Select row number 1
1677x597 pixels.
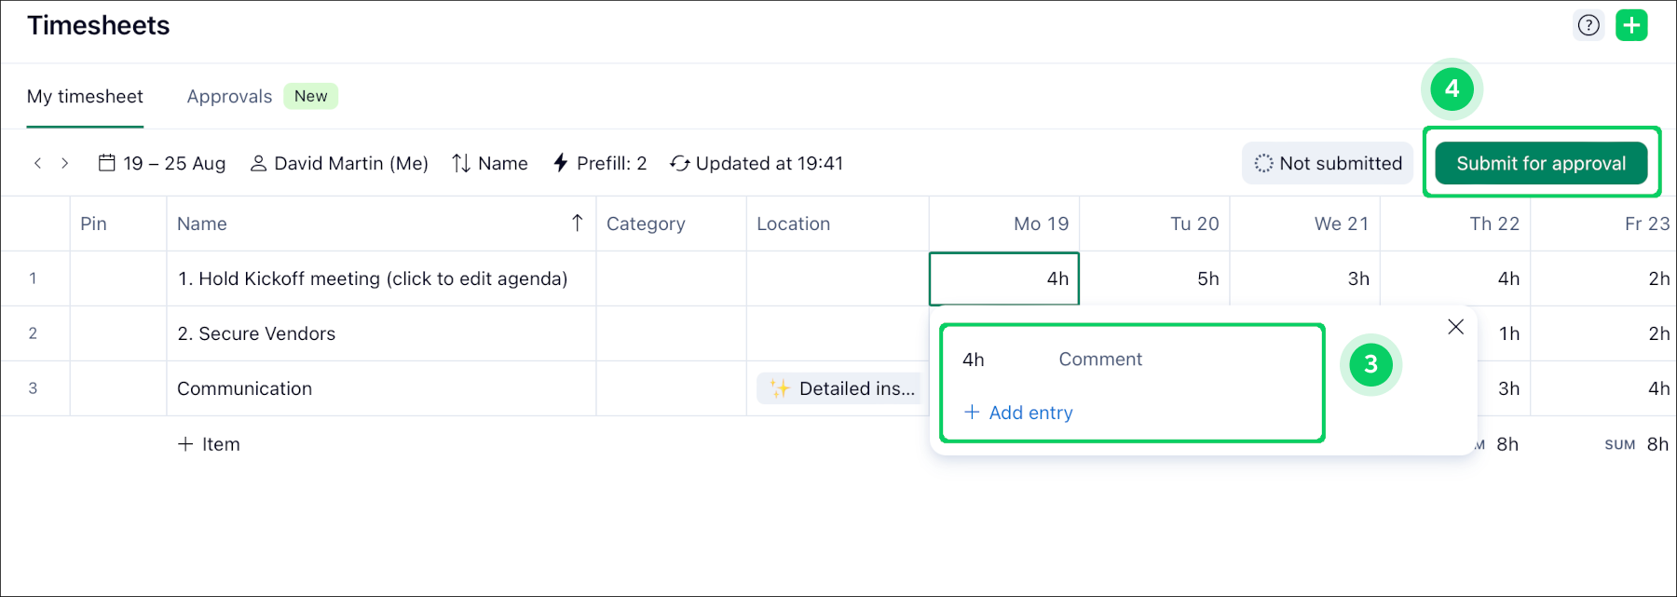33,278
